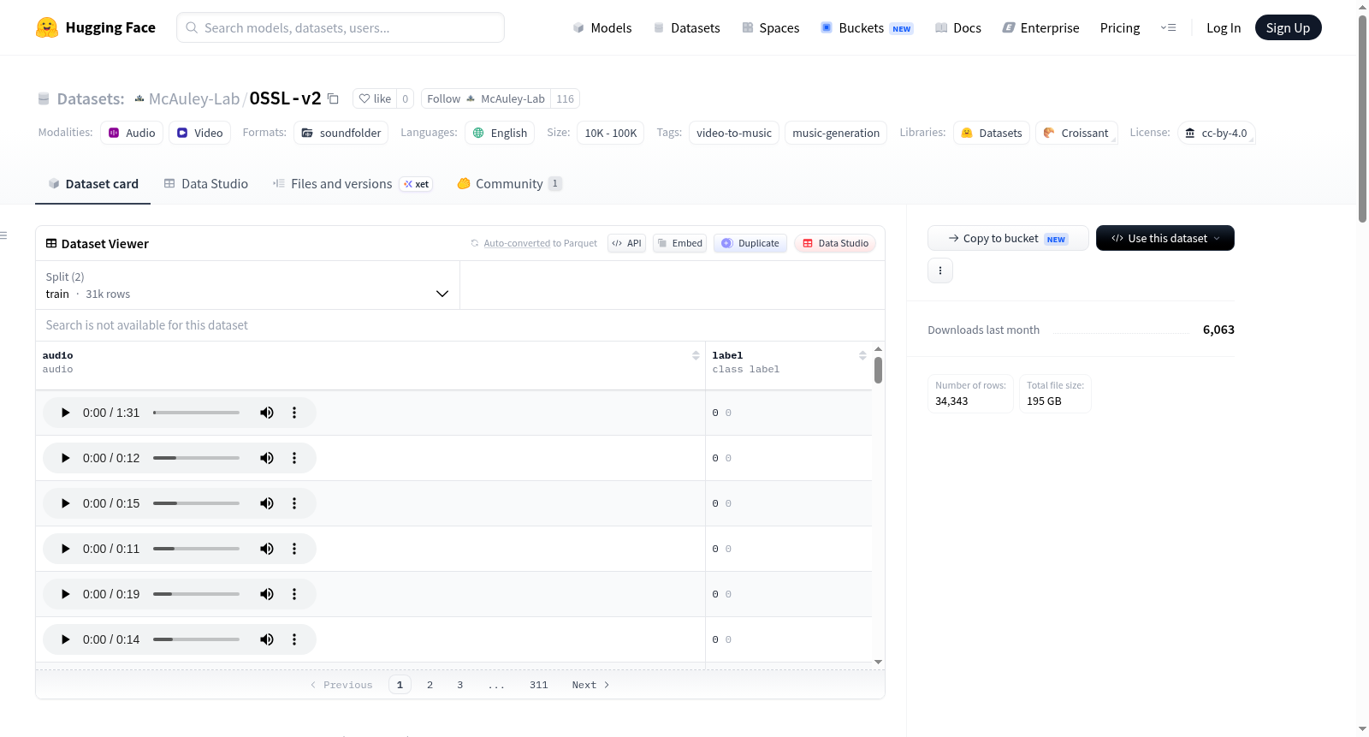The image size is (1369, 737).
Task: Open more options for 0:19 audio
Action: pos(294,594)
